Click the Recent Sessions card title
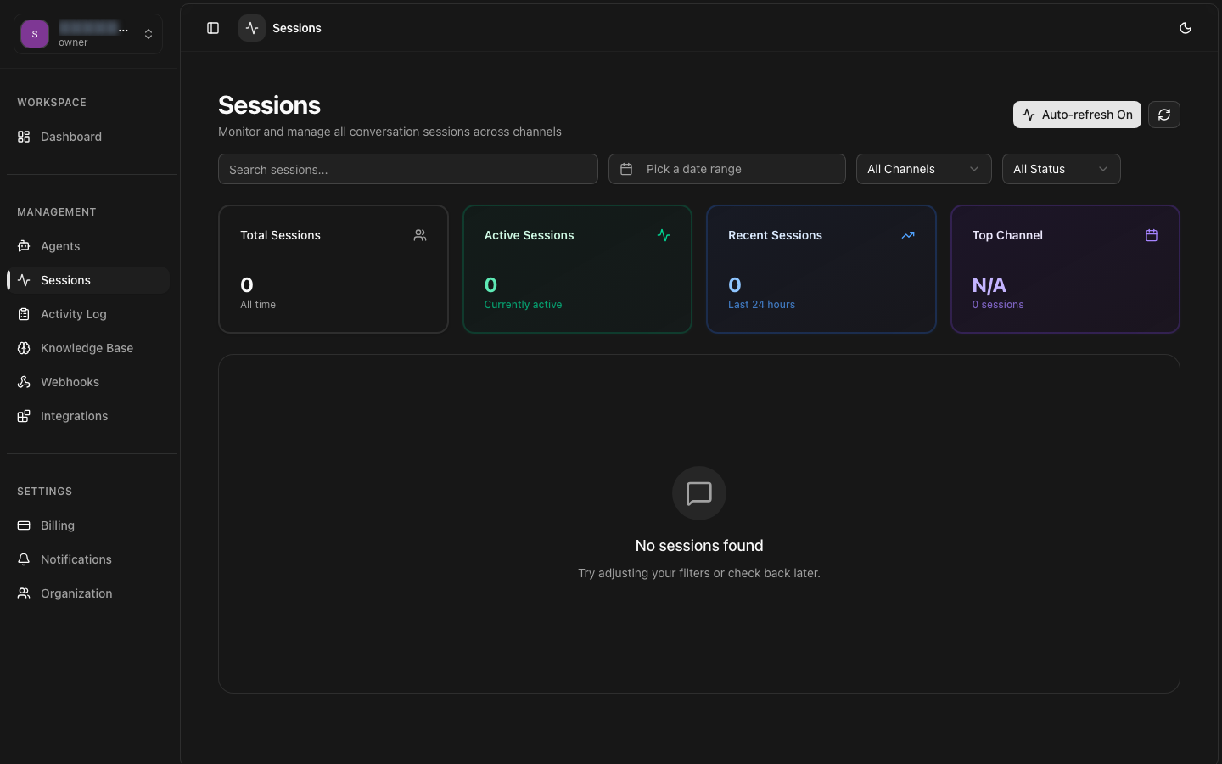The image size is (1222, 764). [775, 235]
